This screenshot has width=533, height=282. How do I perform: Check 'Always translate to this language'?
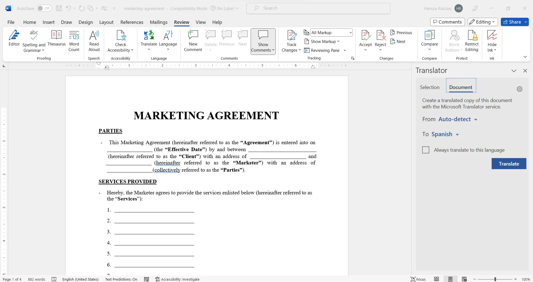[426, 150]
